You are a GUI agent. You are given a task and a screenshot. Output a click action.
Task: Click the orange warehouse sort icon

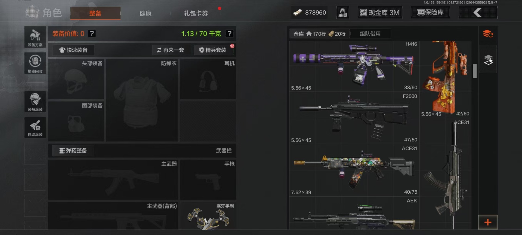[x=488, y=34]
